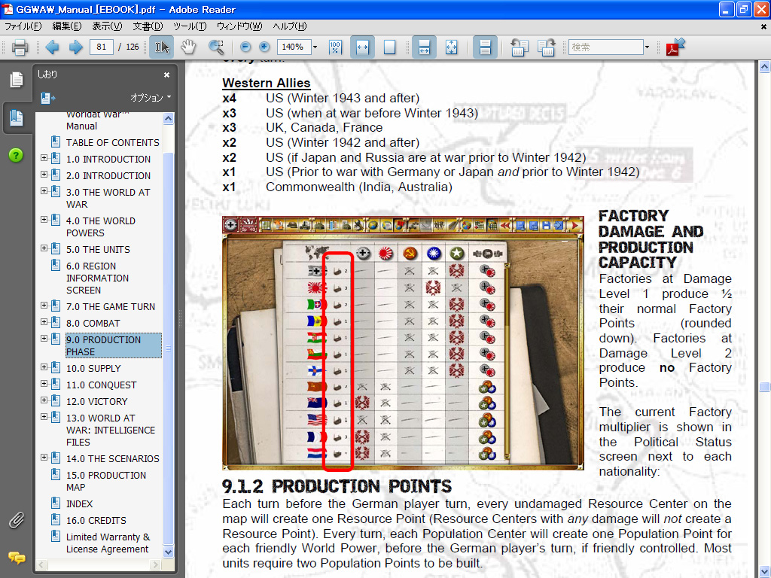
Task: Expand 14.0 THE SCENARIOS bookmark
Action: pos(44,458)
